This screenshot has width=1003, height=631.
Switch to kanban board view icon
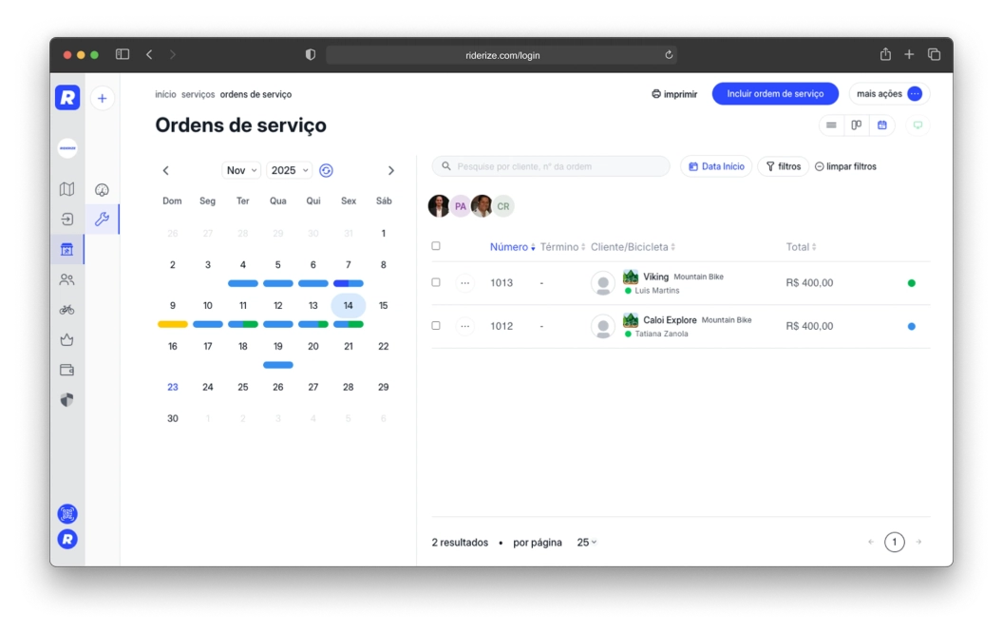click(x=857, y=125)
